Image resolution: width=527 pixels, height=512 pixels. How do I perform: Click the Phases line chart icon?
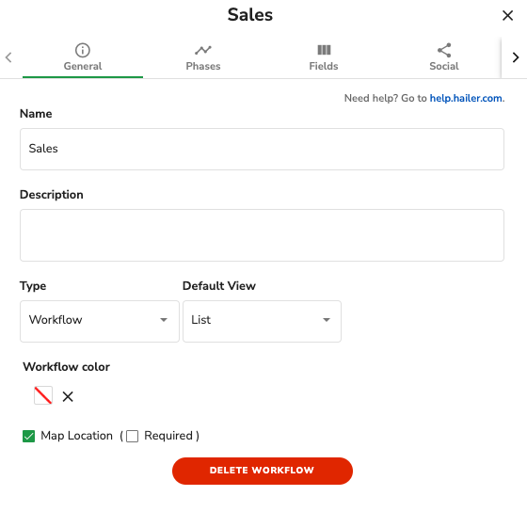point(203,50)
